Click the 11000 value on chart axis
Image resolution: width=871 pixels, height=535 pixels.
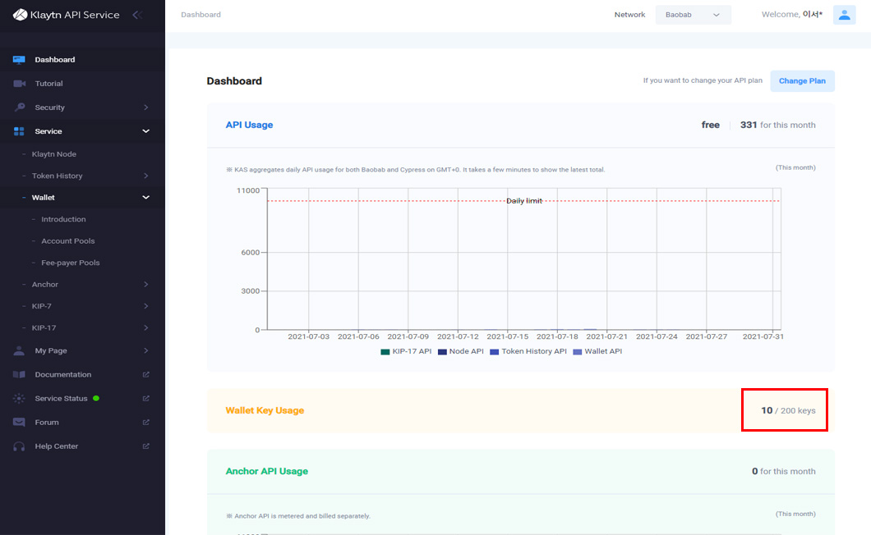coord(248,190)
